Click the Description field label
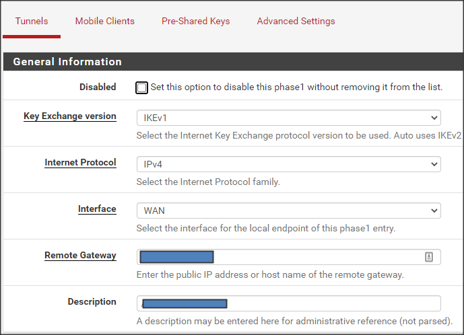Viewport: 464px width, 335px height. tap(92, 302)
